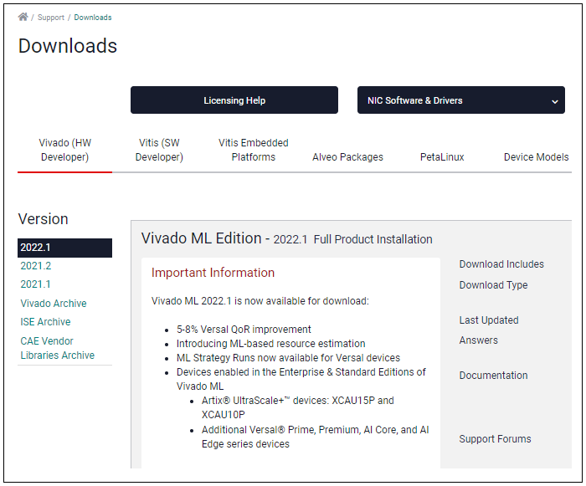Choose version 2021.2

36,266
